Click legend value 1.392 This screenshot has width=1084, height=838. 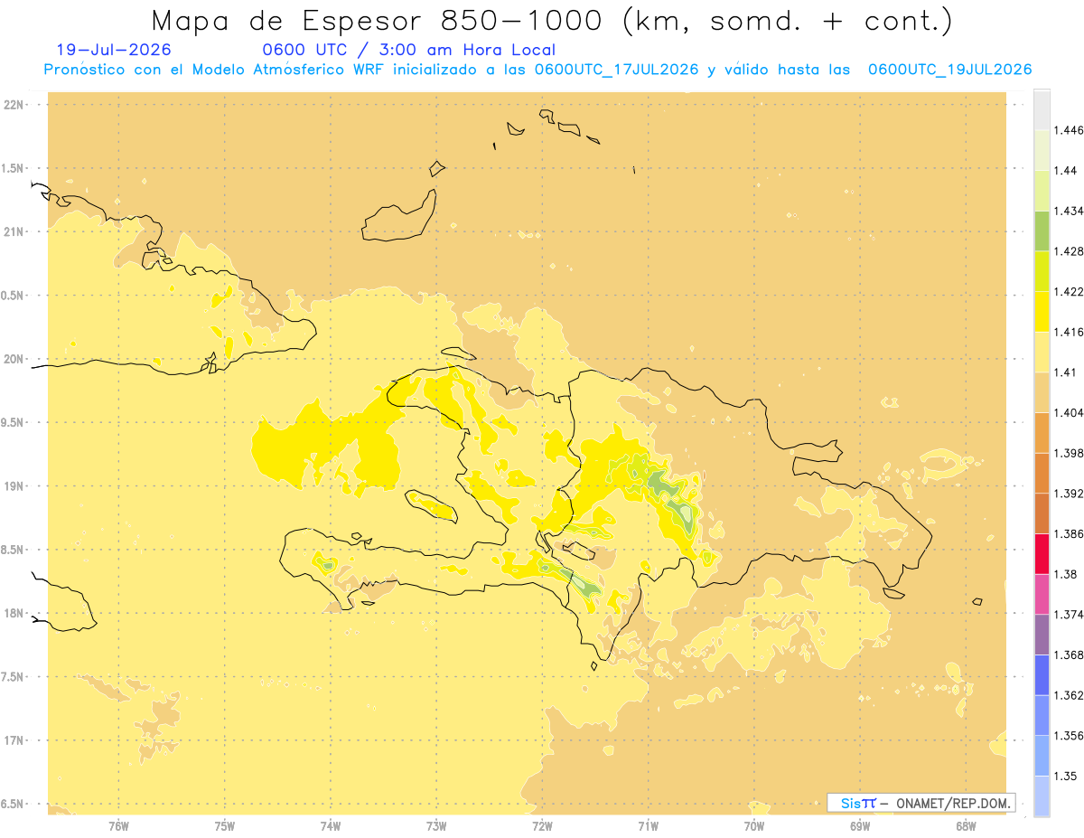1068,494
